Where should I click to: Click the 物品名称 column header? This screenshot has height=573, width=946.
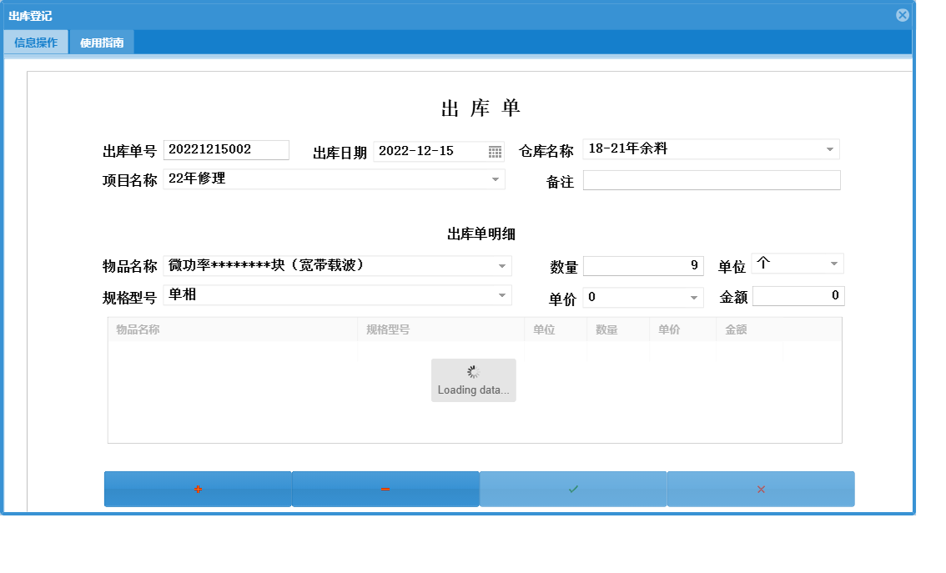135,329
